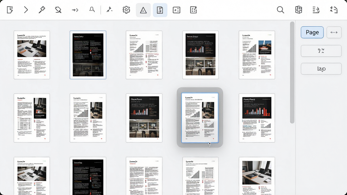The width and height of the screenshot is (347, 195).
Task: Click the bell notification icon
Action: [91, 10]
